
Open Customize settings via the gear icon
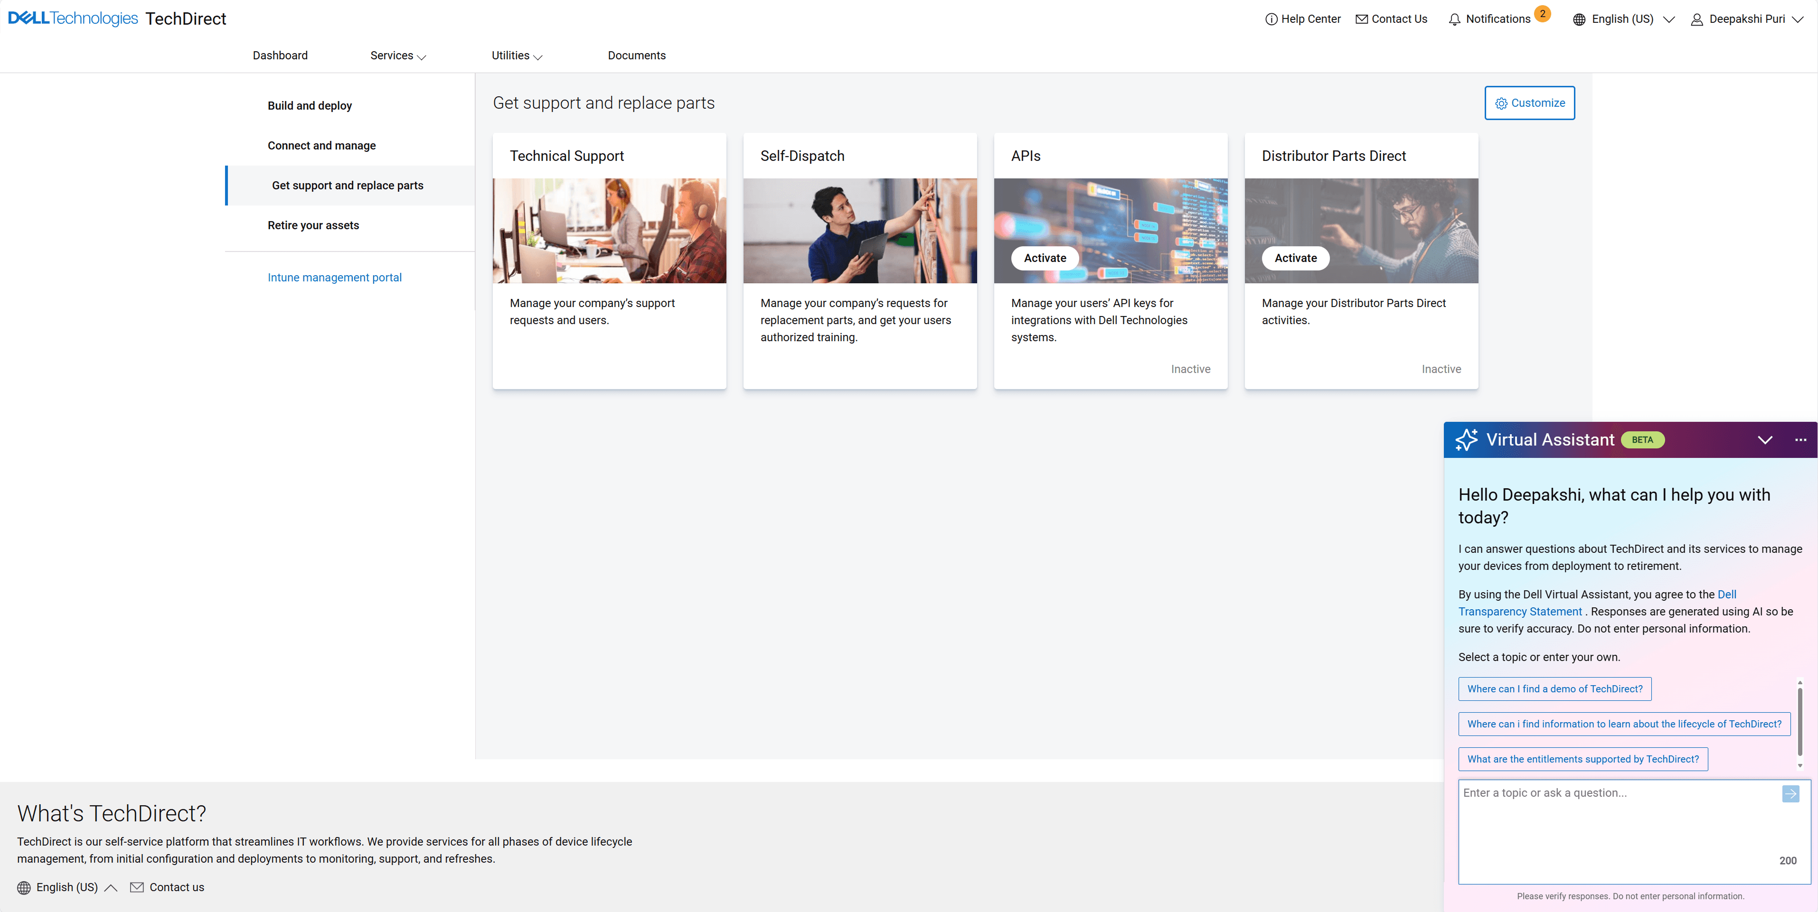pyautogui.click(x=1502, y=103)
